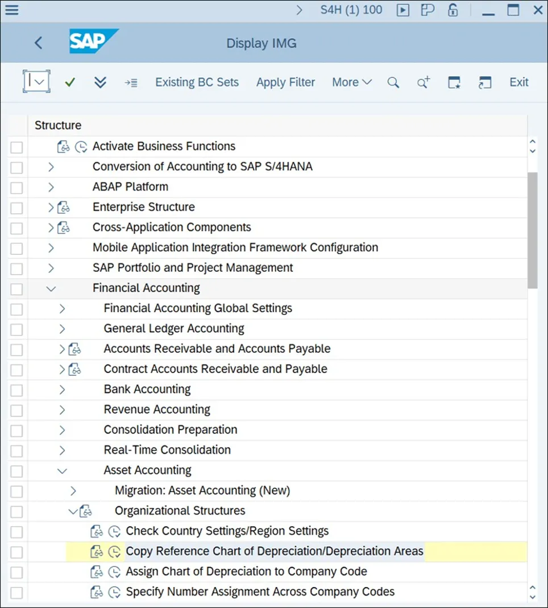Click the search-plus find next icon
Viewport: 548px width, 608px height.
pyautogui.click(x=424, y=82)
